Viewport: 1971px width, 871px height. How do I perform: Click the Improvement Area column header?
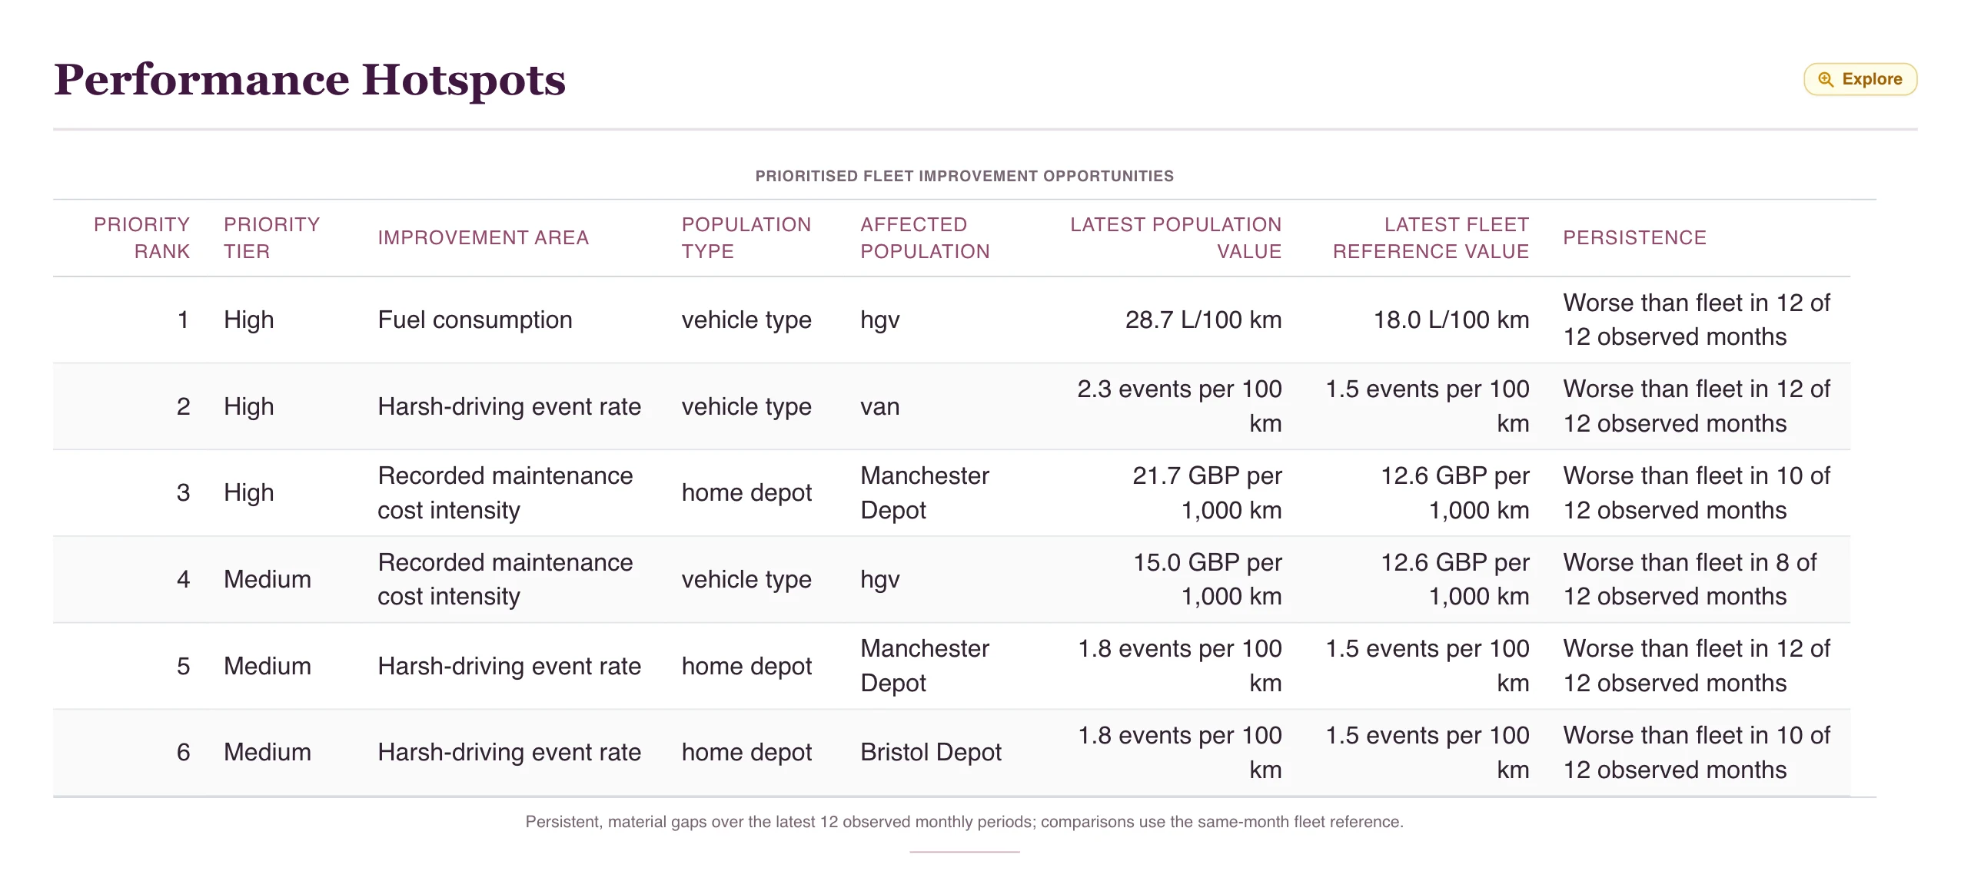coord(483,238)
